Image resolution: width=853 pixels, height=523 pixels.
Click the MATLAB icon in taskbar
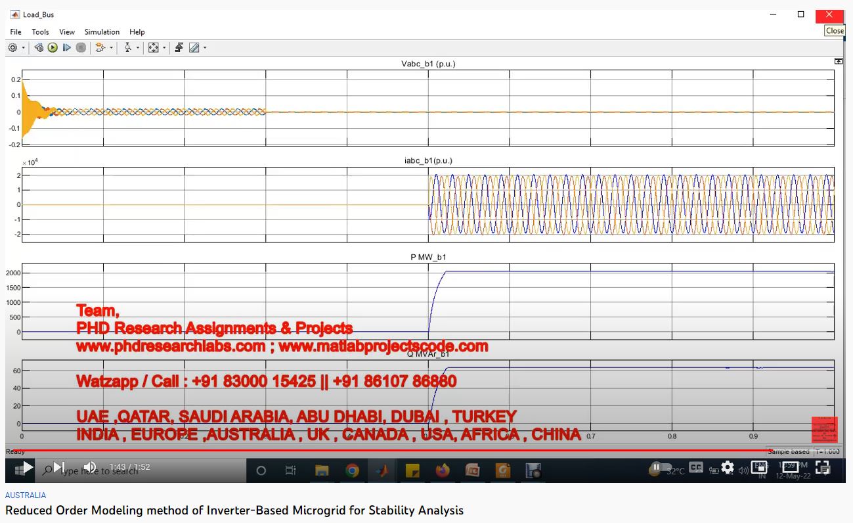382,470
